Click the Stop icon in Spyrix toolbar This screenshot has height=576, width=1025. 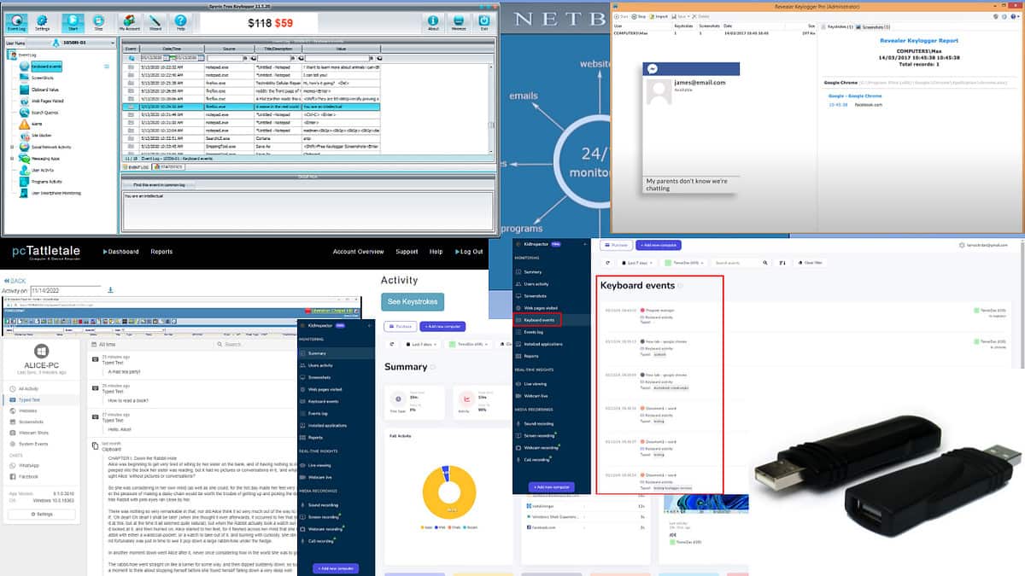98,22
